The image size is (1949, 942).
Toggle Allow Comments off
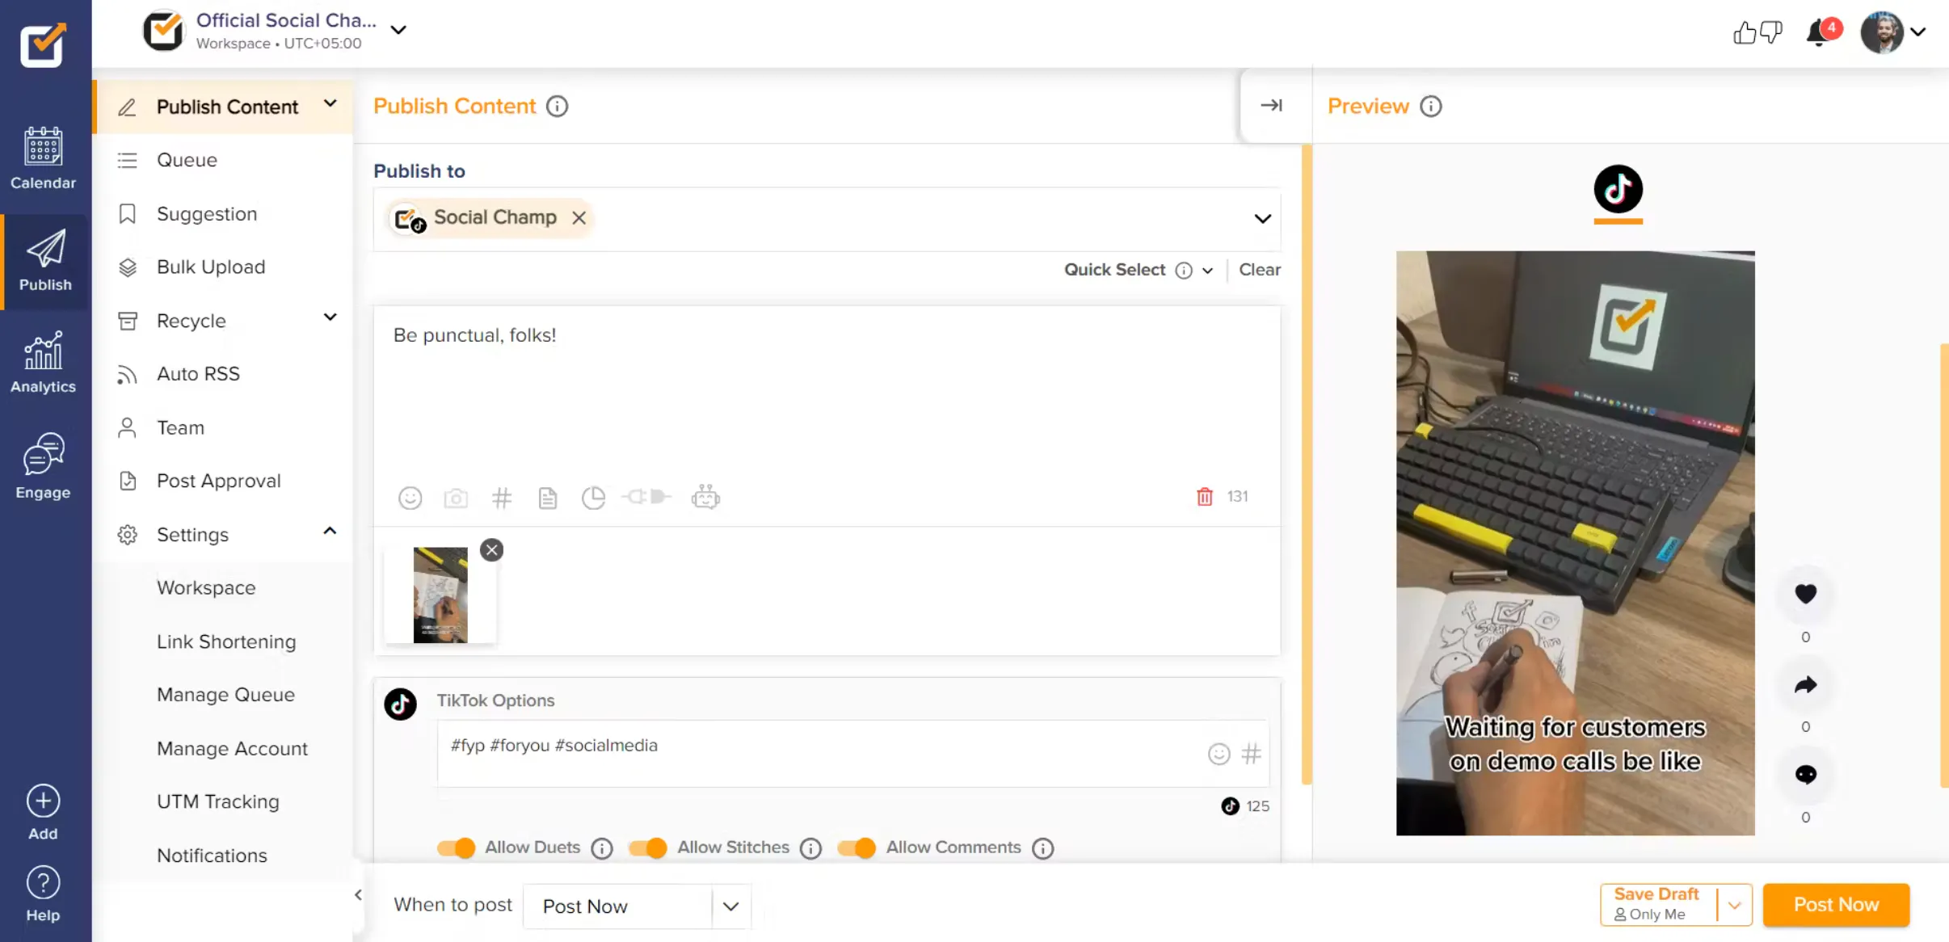point(857,847)
